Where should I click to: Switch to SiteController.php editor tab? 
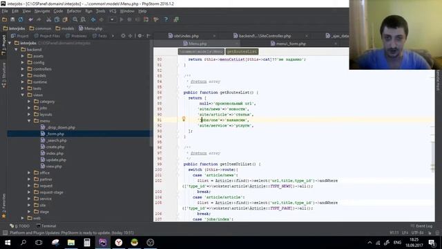click(x=262, y=36)
